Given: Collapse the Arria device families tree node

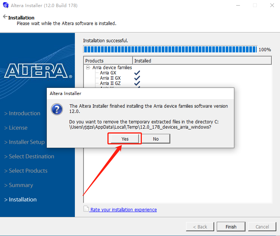Looking at the screenshot, I should (88, 67).
